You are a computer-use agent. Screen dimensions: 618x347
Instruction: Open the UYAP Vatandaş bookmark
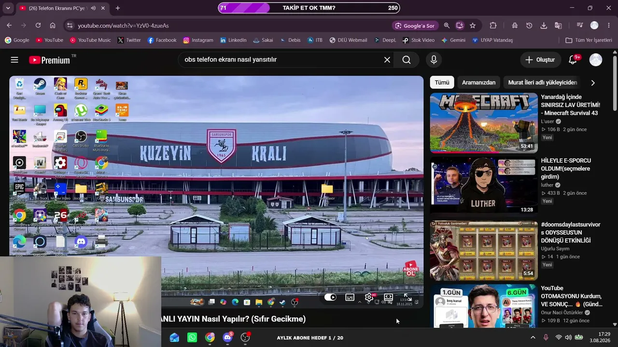click(x=492, y=40)
